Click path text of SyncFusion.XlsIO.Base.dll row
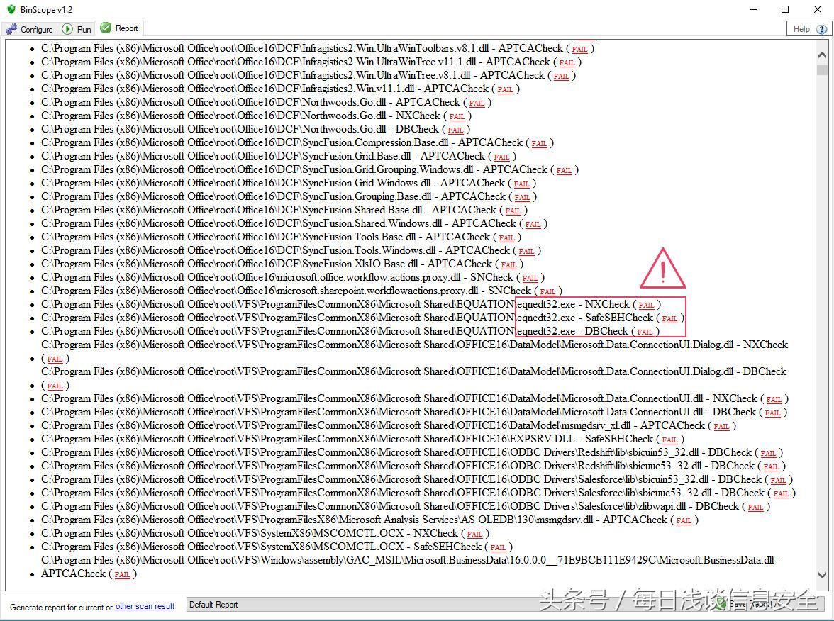The width and height of the screenshot is (834, 621). point(267,264)
